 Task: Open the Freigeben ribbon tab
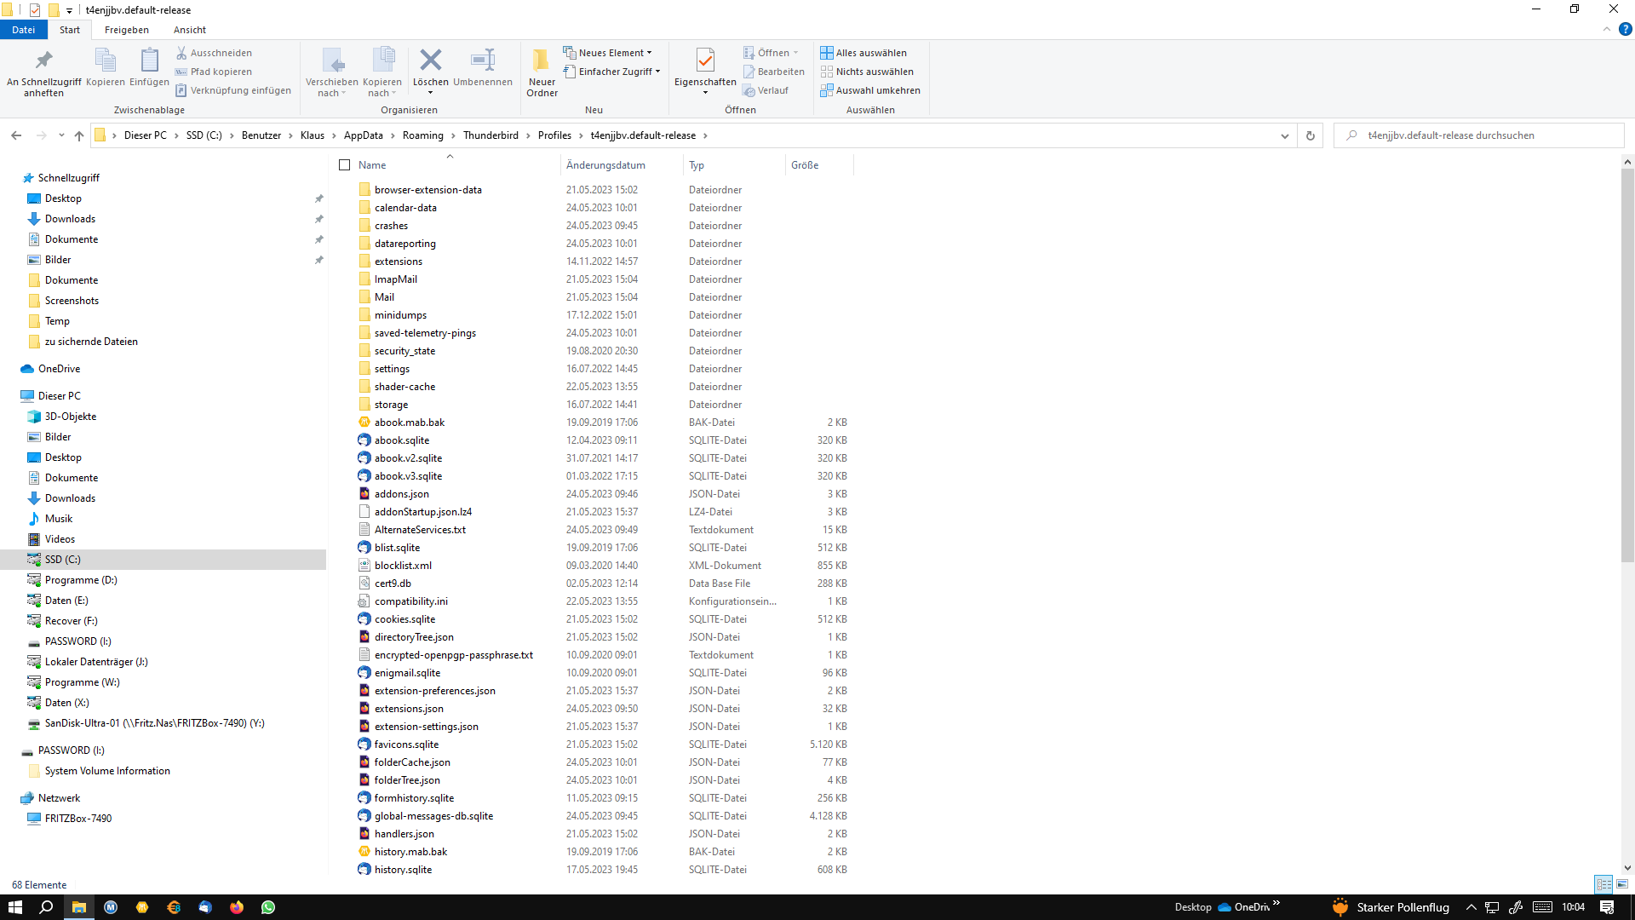(x=126, y=30)
